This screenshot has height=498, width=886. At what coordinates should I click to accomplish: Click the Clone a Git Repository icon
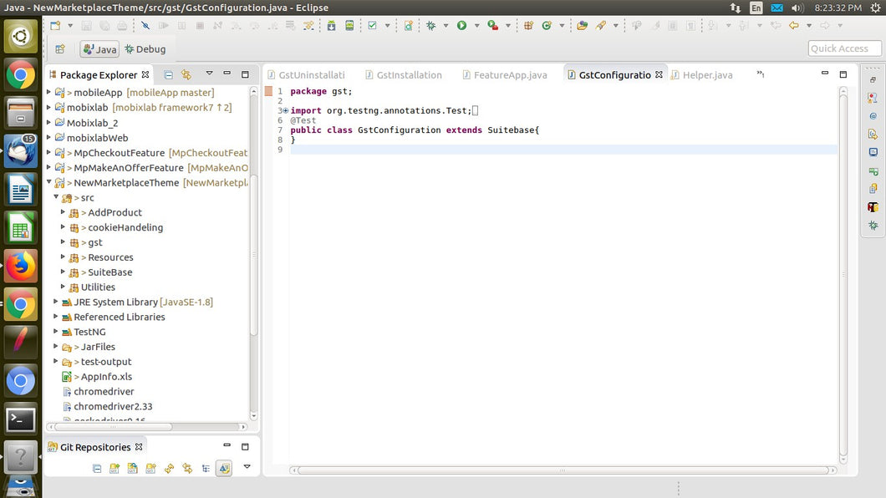point(133,469)
